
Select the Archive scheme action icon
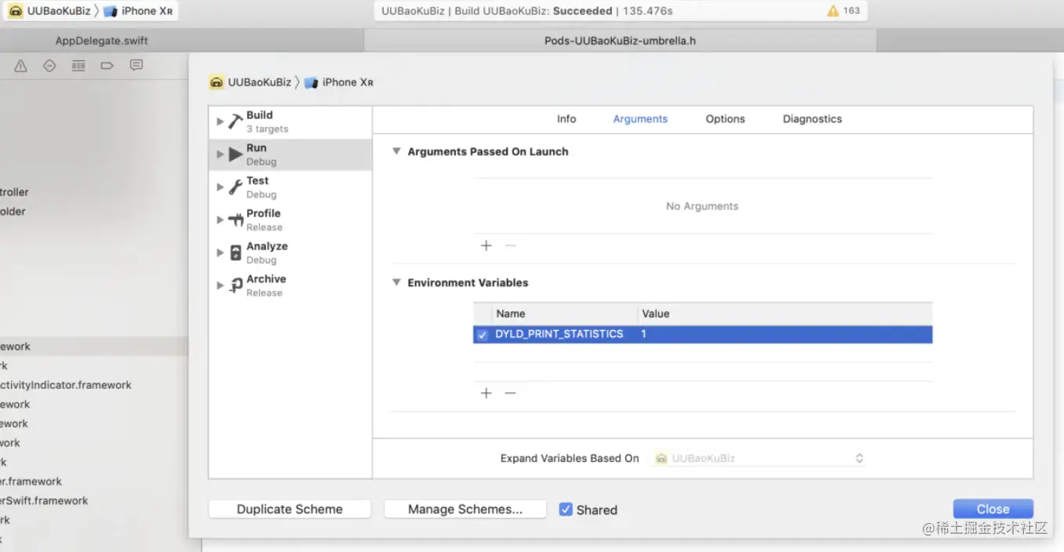pyautogui.click(x=235, y=285)
